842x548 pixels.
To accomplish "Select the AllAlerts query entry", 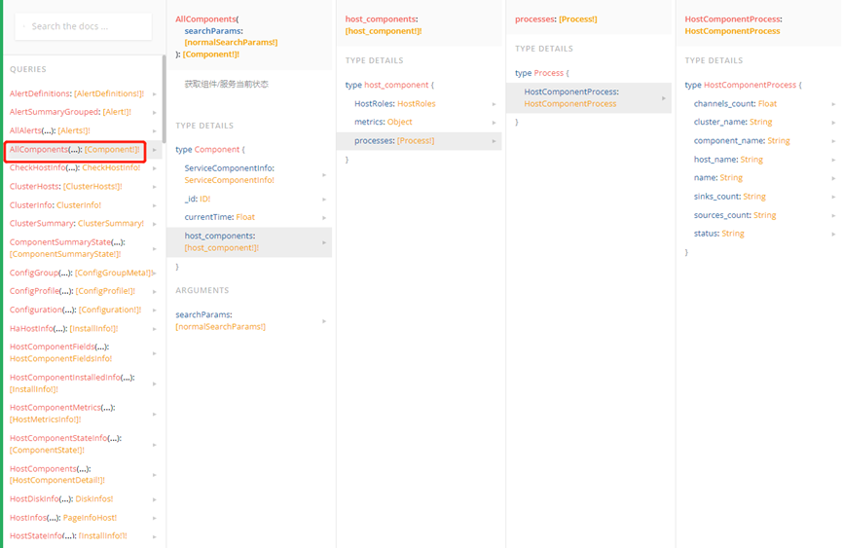I will point(50,130).
